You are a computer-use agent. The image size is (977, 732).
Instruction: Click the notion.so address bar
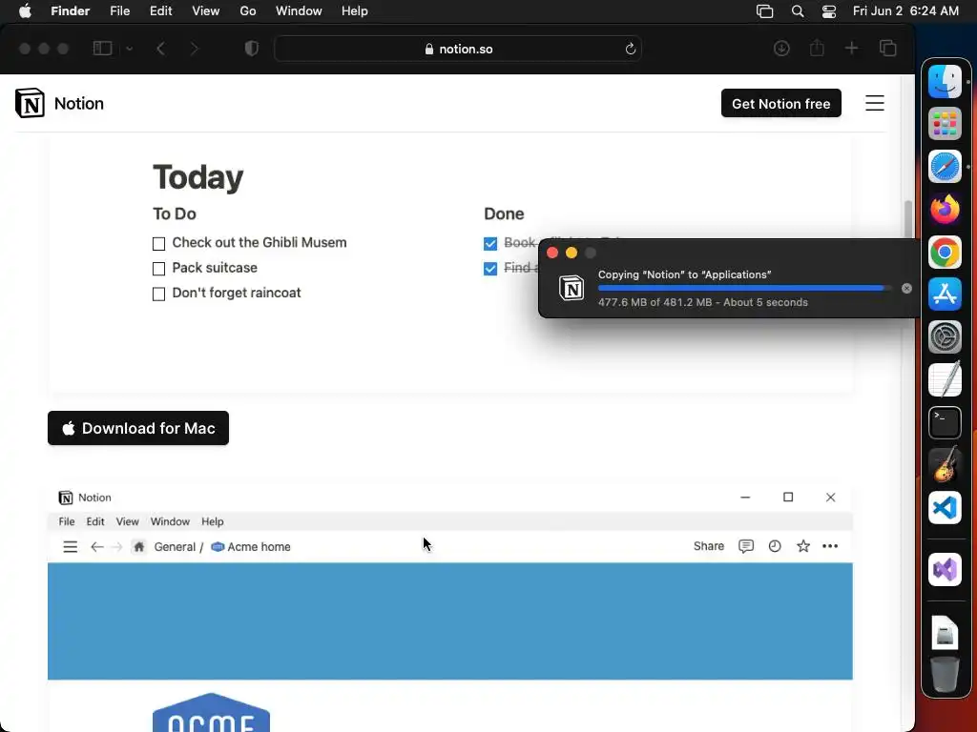[458, 49]
